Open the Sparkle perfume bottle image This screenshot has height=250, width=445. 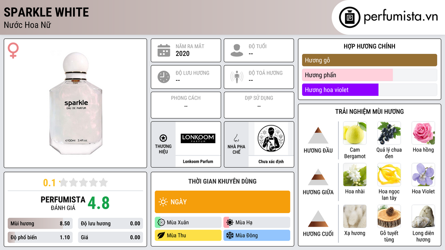coord(76,103)
